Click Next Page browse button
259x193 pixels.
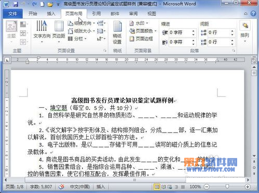[254, 173]
